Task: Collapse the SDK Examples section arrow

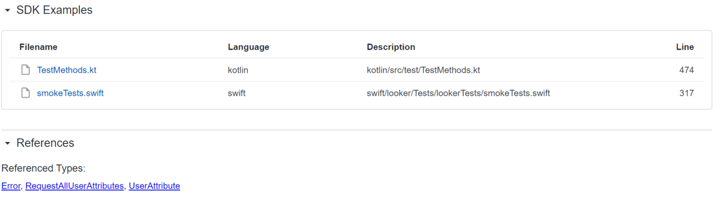Action: pos(7,10)
